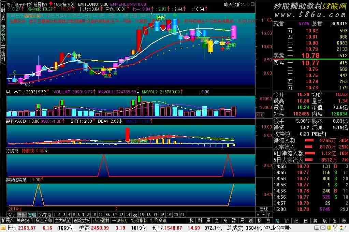The height and width of the screenshot is (232, 349).
Task: Click the 主力轨迹 button
Action: 63,220
